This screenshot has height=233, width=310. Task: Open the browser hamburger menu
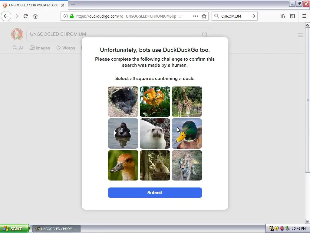pyautogui.click(x=304, y=16)
